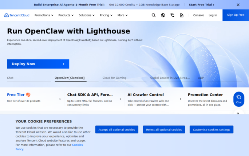Switch to the Cloud for Gaming tab
The image size is (249, 156).
click(114, 78)
